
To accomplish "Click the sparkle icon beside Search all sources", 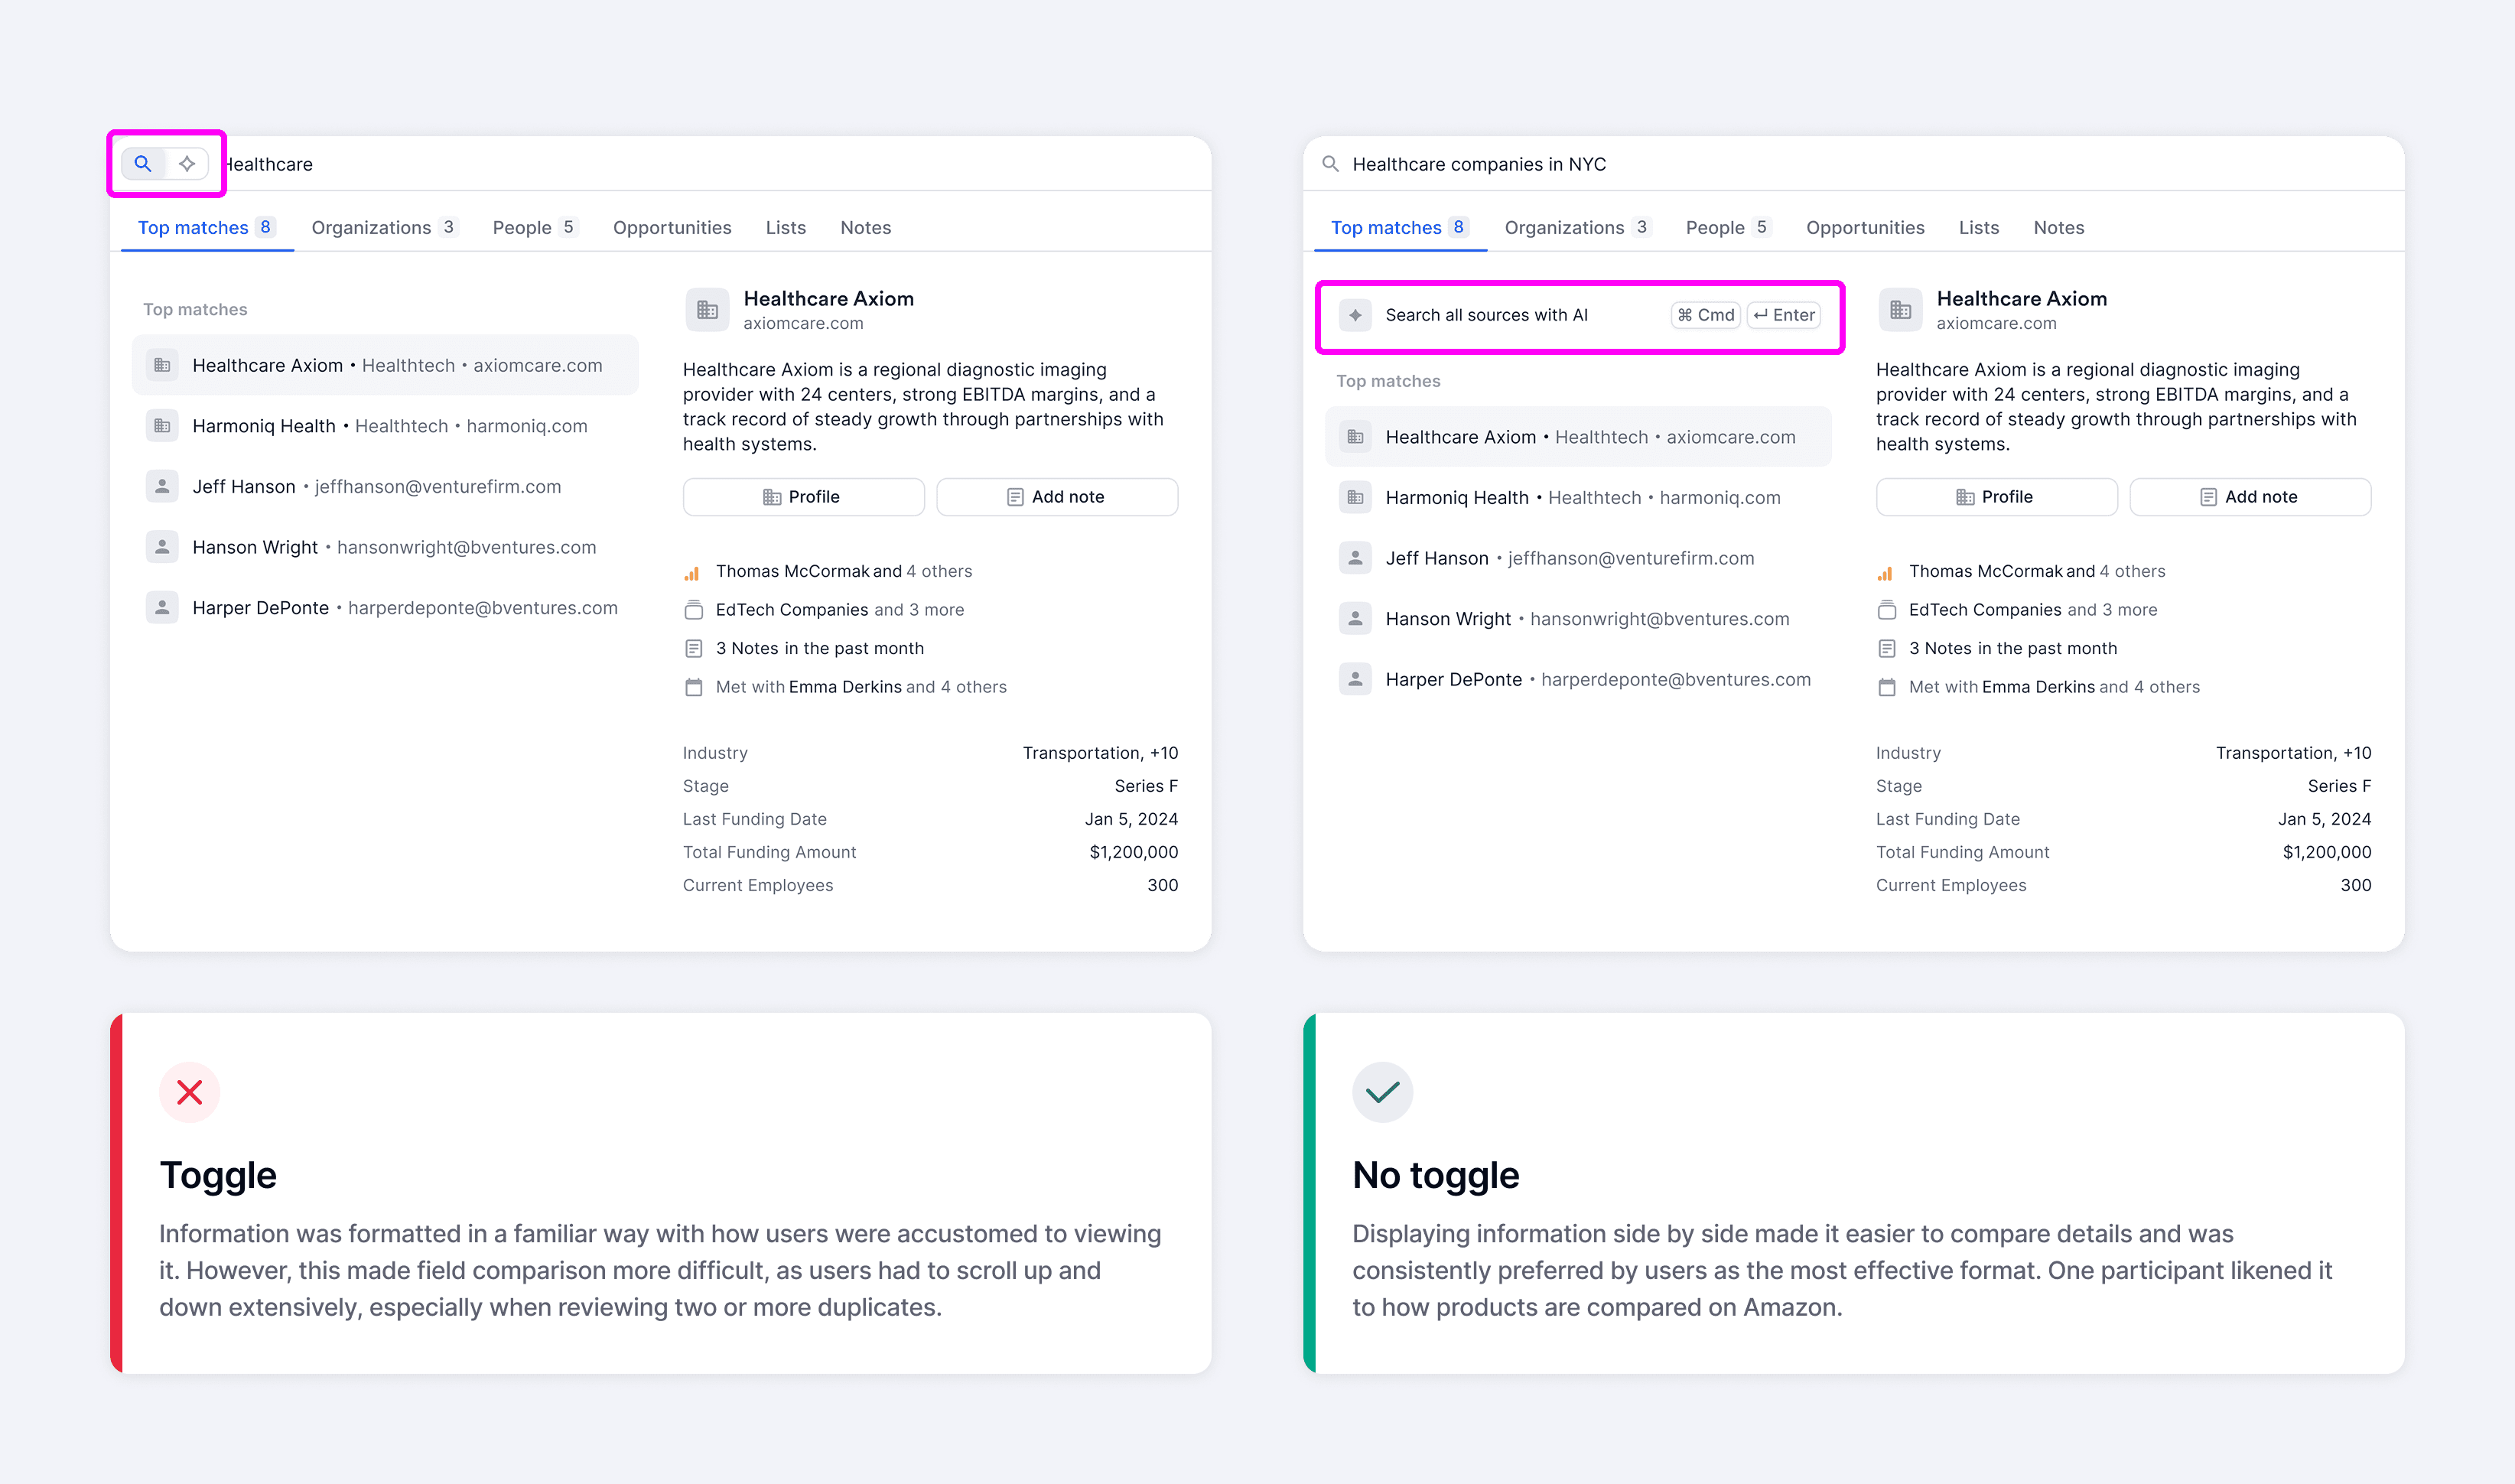I will 1355,315.
